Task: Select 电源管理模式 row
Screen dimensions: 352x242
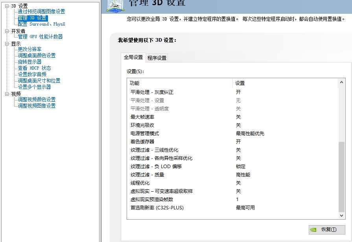Action: [232, 134]
